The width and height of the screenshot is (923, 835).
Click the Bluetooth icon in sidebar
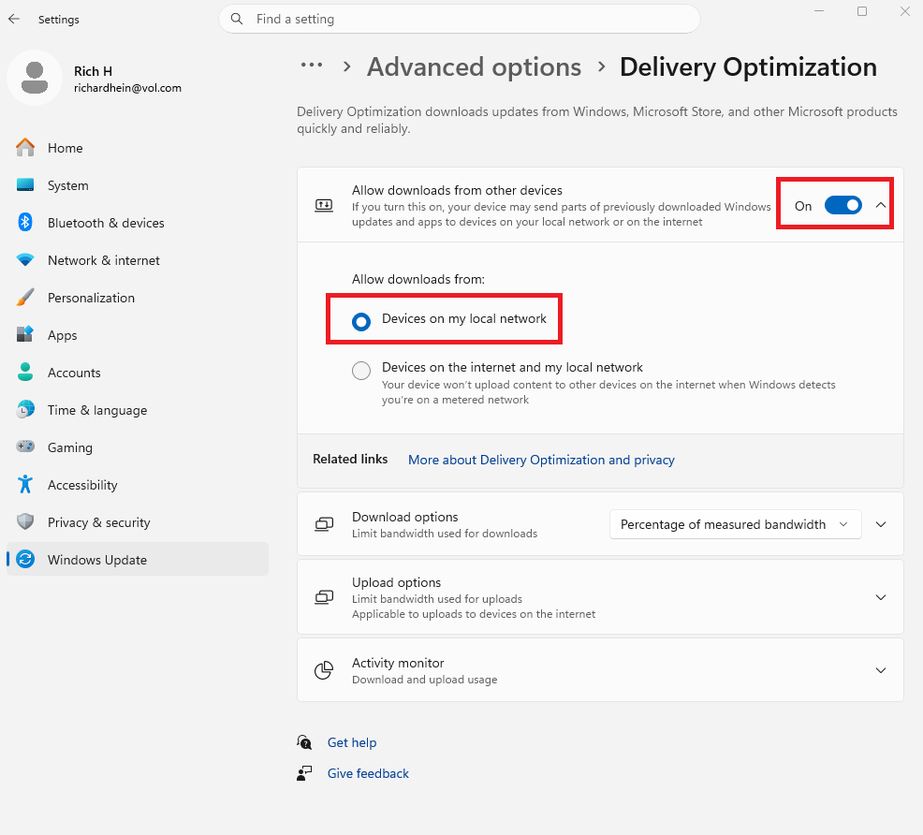click(25, 223)
